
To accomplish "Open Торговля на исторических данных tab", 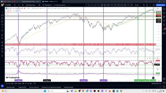I will pos(51,87).
